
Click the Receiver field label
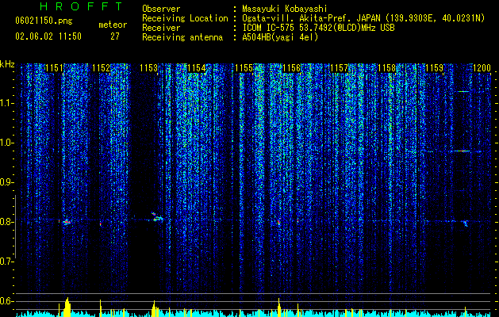(x=161, y=28)
